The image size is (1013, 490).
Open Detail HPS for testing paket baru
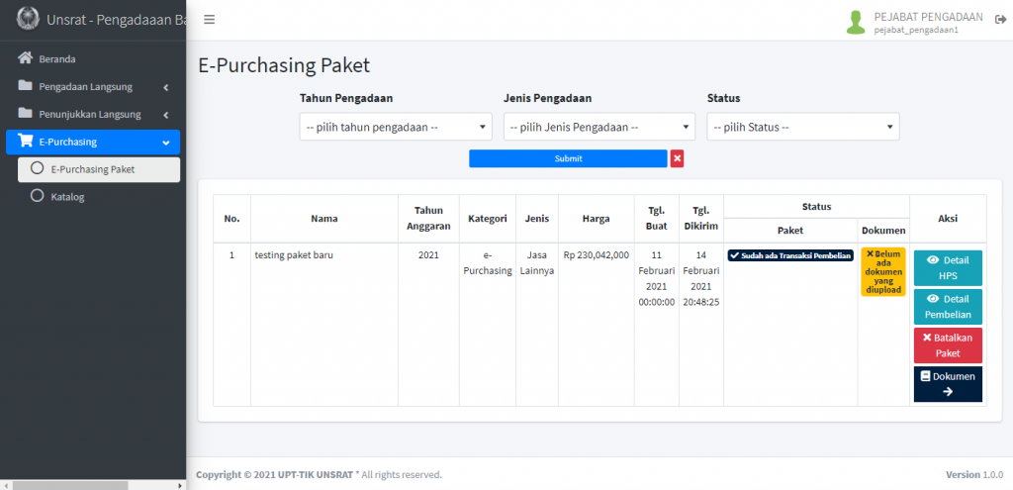pyautogui.click(x=947, y=267)
